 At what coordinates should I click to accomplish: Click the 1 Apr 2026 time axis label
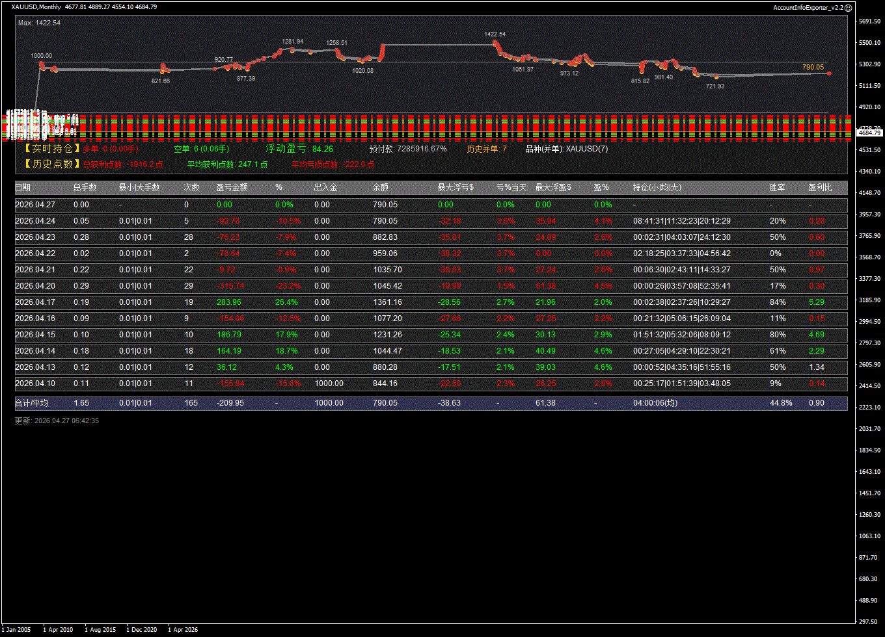coord(183,629)
